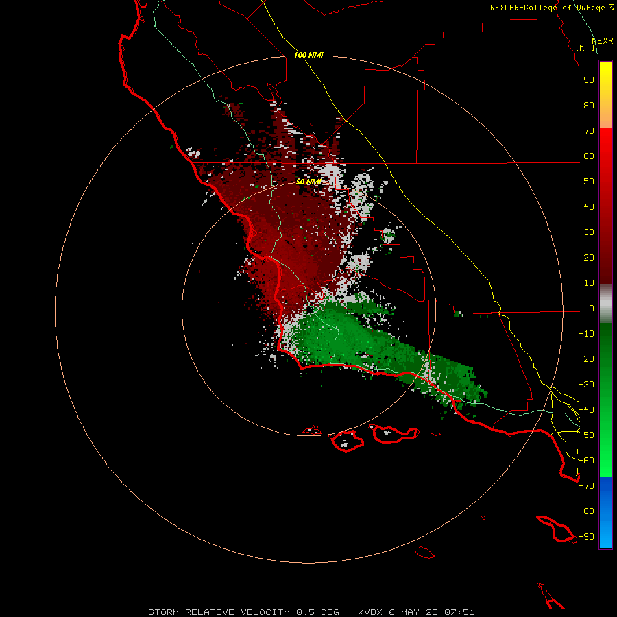Viewport: 617px width, 617px height.
Task: Click the 07:51 timestamp in the caption
Action: click(x=459, y=612)
